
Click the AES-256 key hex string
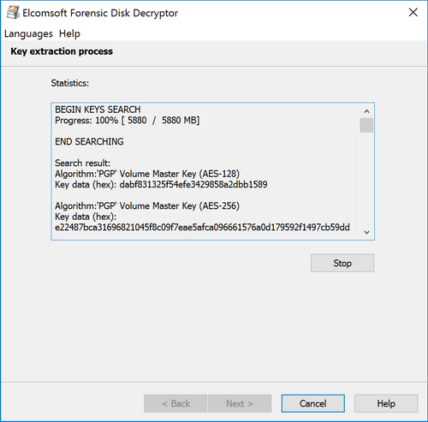[202, 228]
